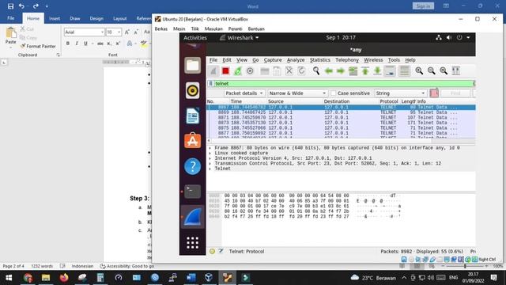Toggle auto-scroll during live capture
Screen dimensions: 506x285
(x=390, y=70)
